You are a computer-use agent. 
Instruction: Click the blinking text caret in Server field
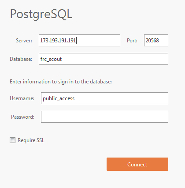(x=77, y=41)
